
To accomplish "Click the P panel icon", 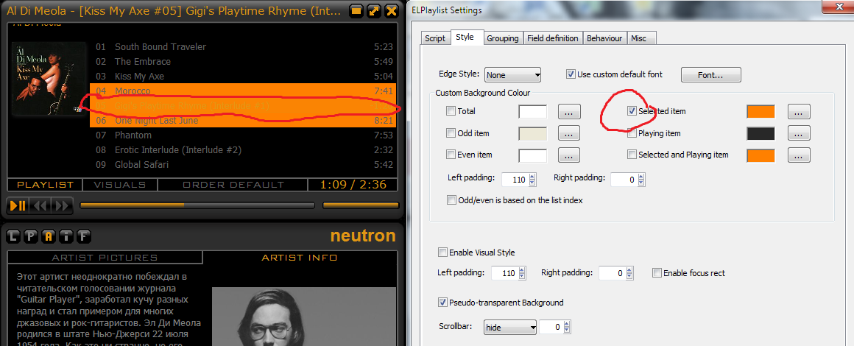I will click(31, 236).
